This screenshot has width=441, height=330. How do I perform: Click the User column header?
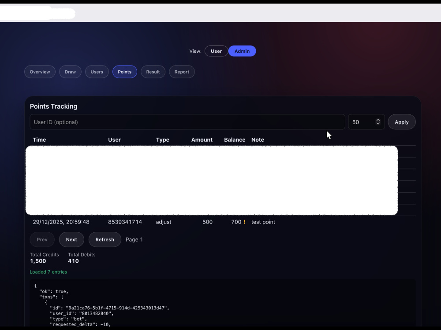coord(115,140)
